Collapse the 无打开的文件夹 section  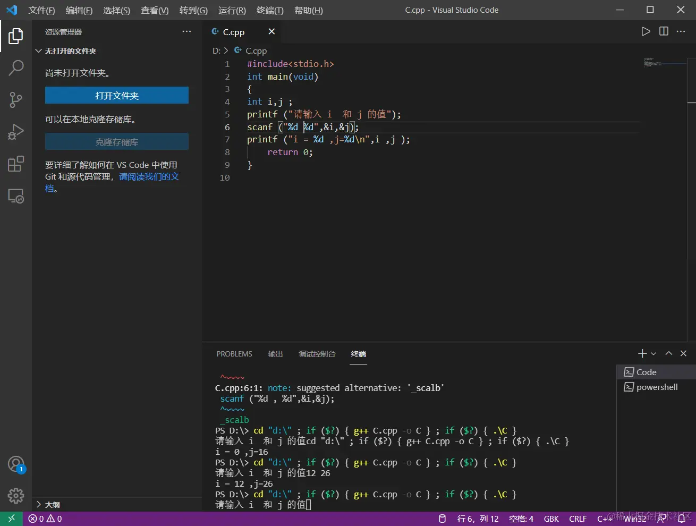click(38, 51)
